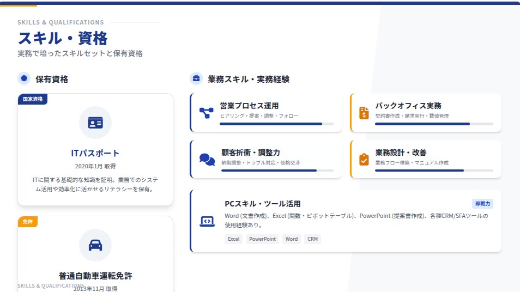
Task: Click the laptop code icon for PCスキル
Action: 207,221
